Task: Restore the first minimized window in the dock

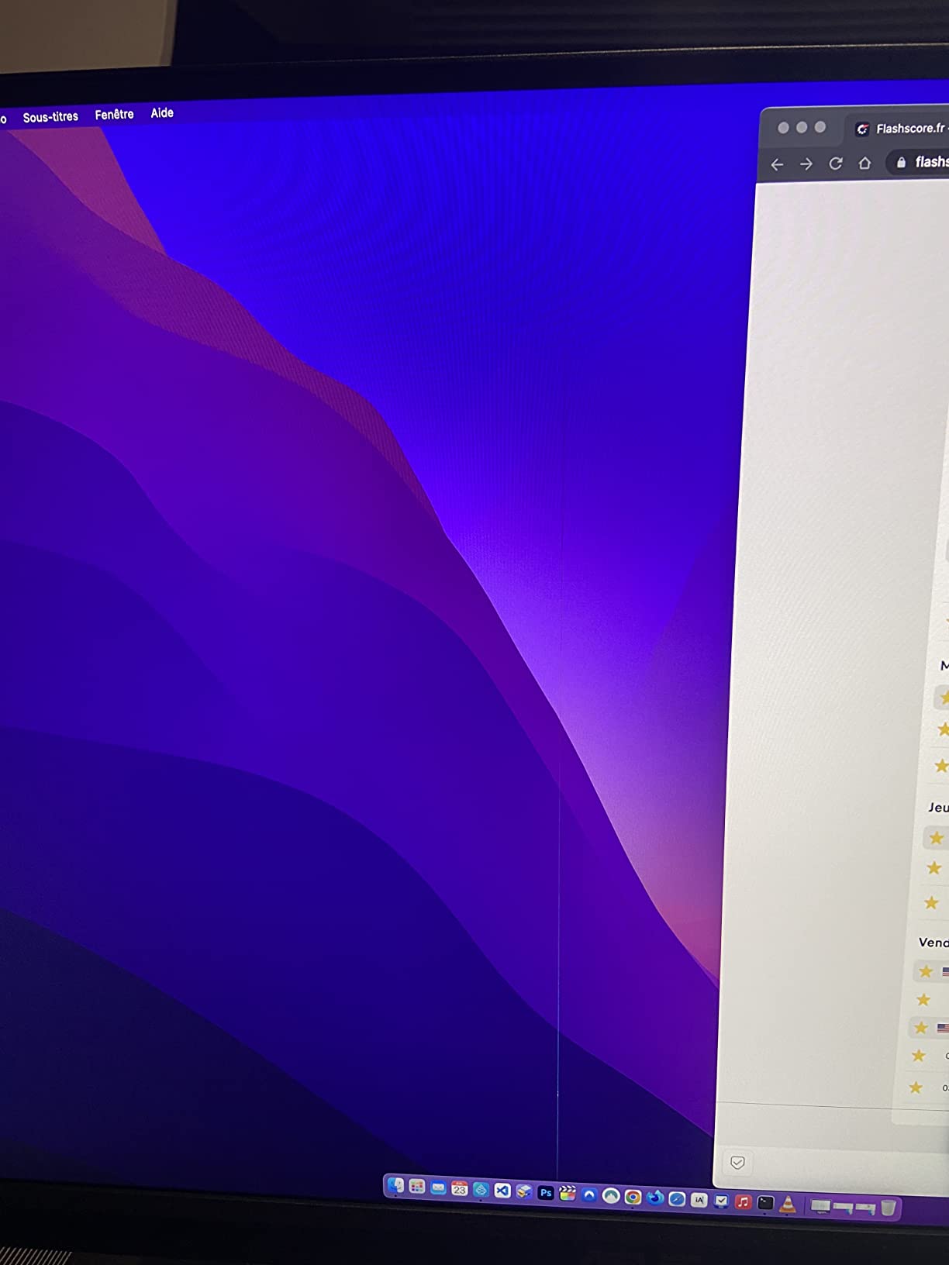Action: click(820, 1206)
